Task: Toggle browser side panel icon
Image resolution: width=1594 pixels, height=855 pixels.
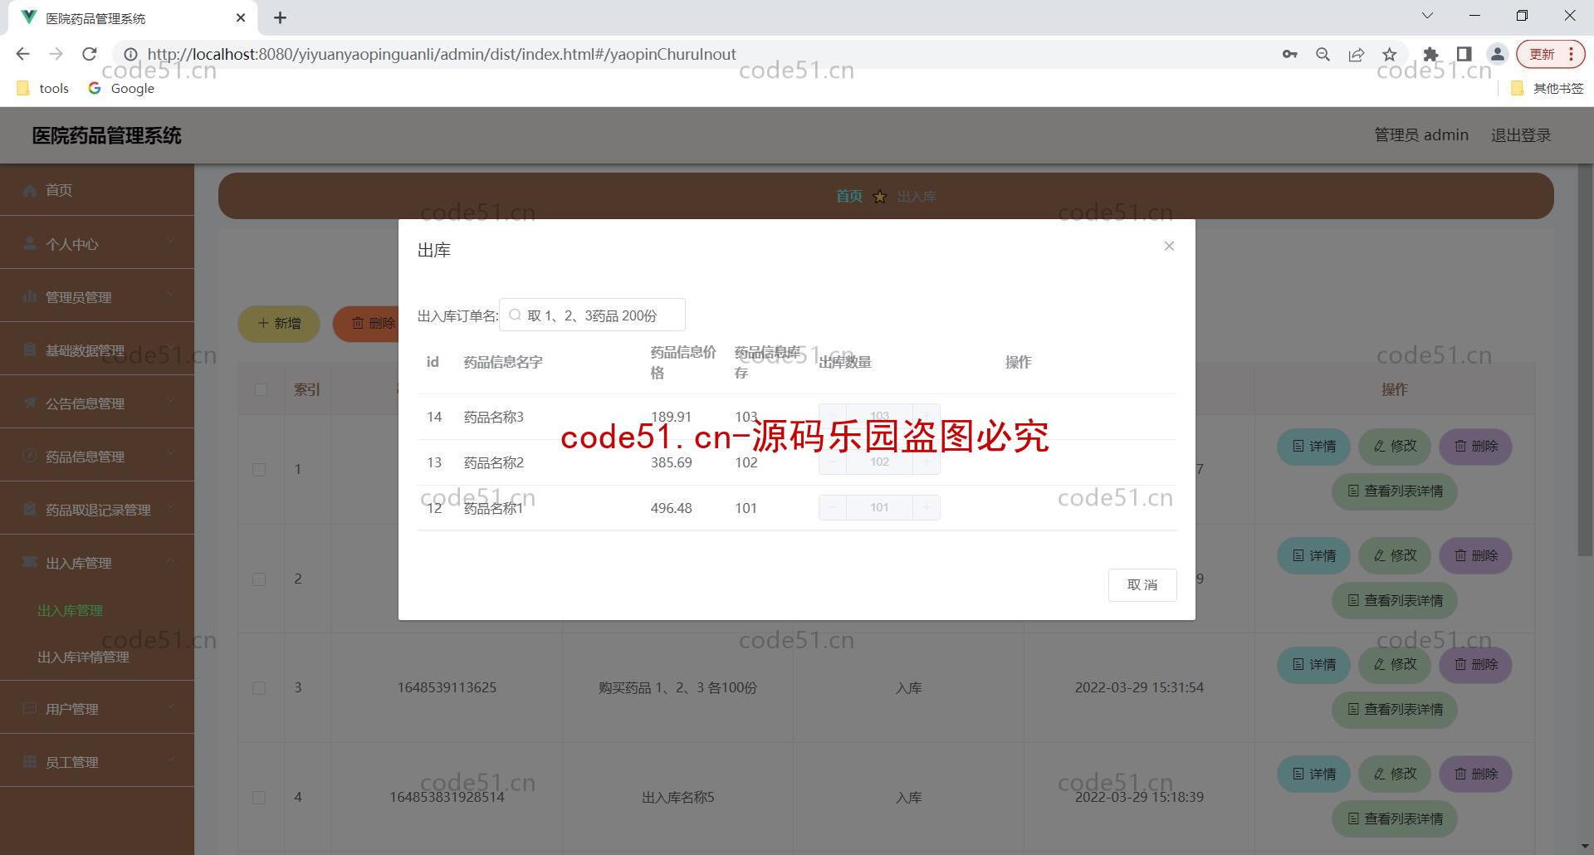Action: 1464,54
